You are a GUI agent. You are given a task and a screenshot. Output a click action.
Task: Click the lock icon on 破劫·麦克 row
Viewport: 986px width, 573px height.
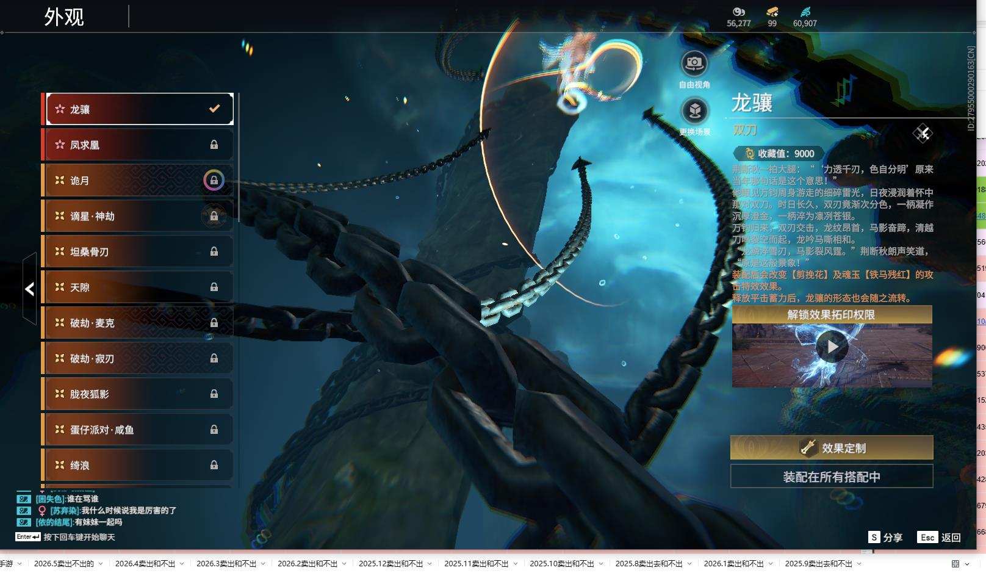[x=214, y=323]
